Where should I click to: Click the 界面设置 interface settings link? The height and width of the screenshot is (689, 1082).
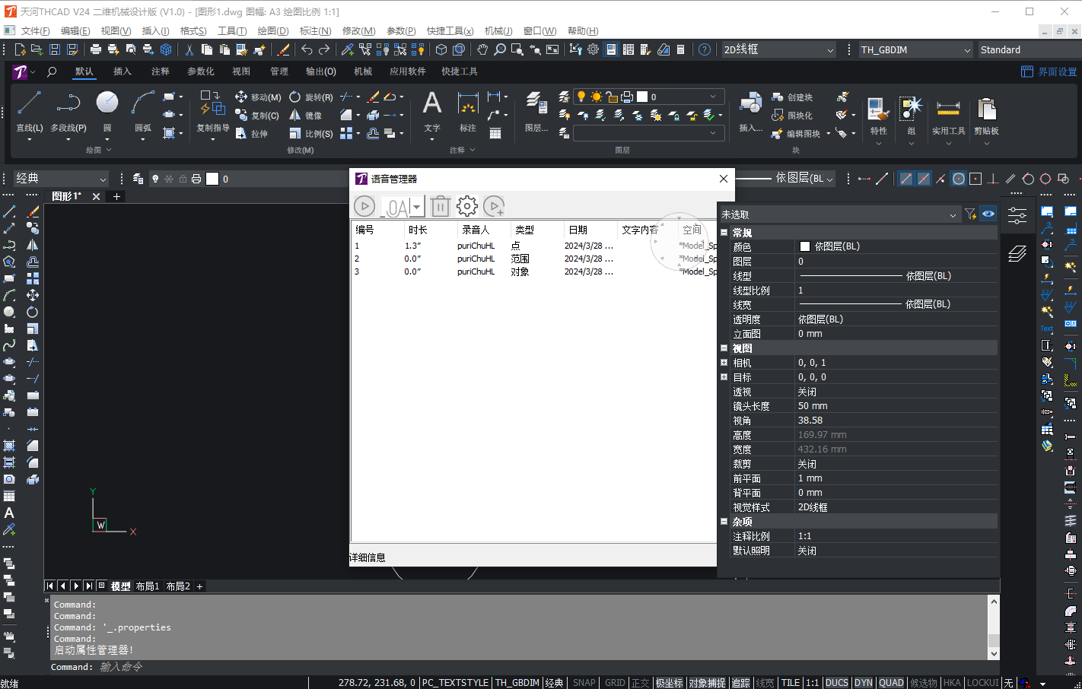[1050, 71]
